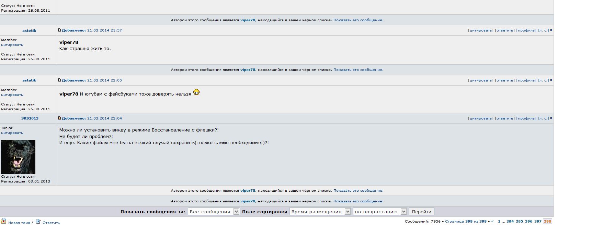
Task: Click the small square icon in the 21:57 post header
Action: point(551,30)
